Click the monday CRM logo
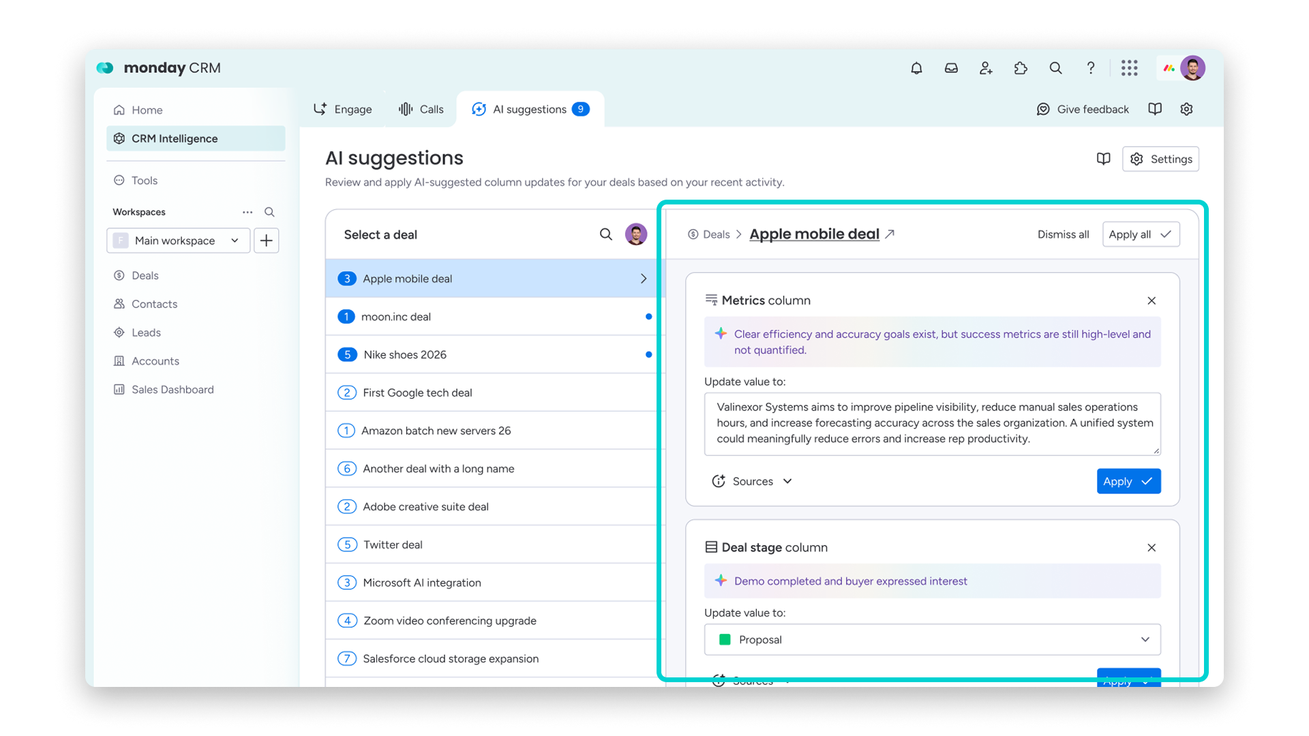Image resolution: width=1309 pixels, height=736 pixels. click(159, 68)
